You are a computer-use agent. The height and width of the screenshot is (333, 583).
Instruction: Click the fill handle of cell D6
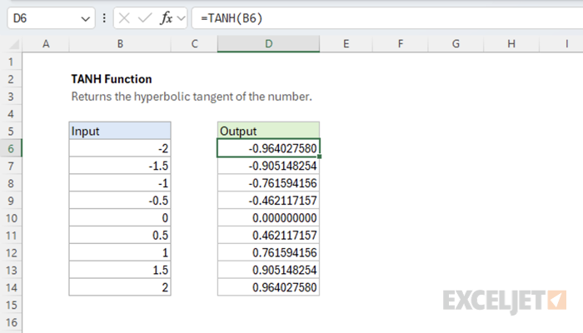pos(319,157)
